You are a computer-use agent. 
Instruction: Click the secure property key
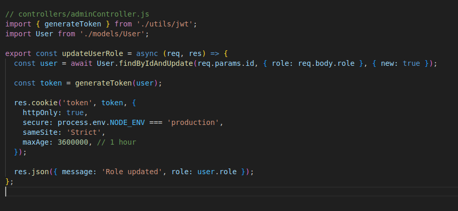coord(36,122)
